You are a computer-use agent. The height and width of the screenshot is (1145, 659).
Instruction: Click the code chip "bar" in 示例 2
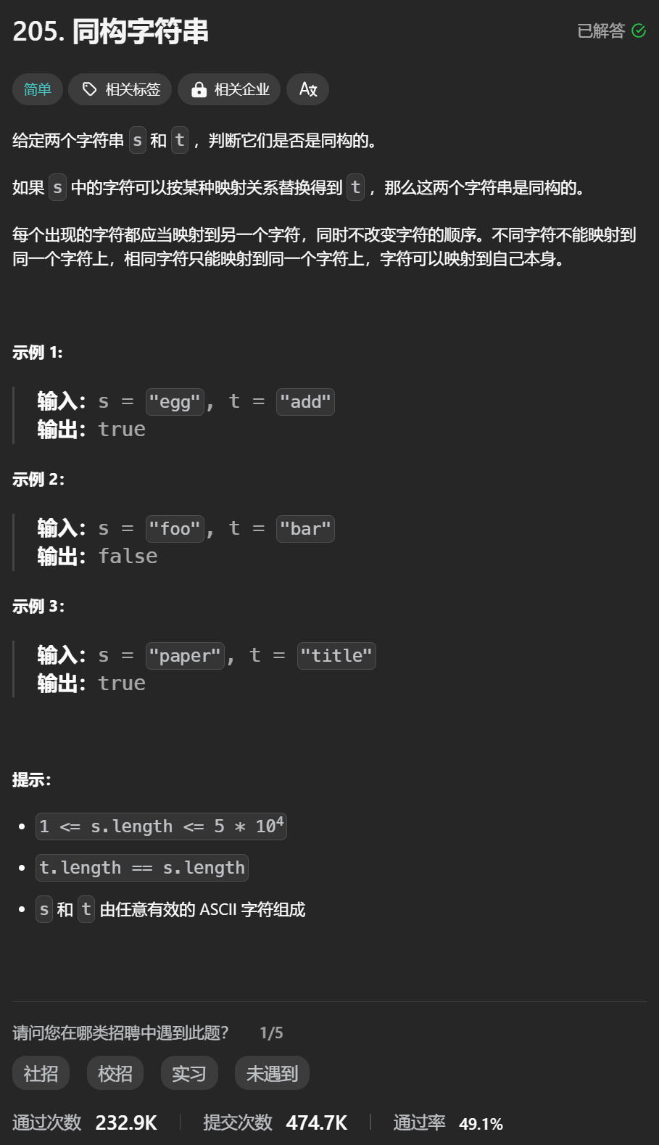(x=305, y=528)
